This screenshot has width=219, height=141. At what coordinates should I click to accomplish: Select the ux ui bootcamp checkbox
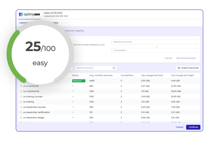pos(21,91)
